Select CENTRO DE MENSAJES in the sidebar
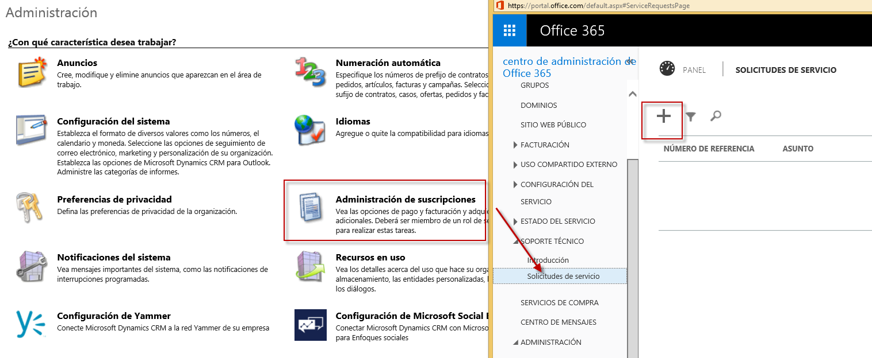This screenshot has height=358, width=872. point(559,322)
